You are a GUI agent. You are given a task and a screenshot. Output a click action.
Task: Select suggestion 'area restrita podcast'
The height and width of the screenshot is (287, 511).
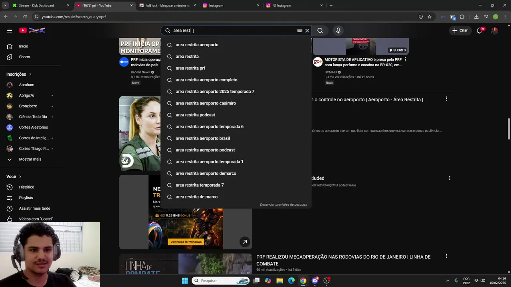click(x=236, y=115)
